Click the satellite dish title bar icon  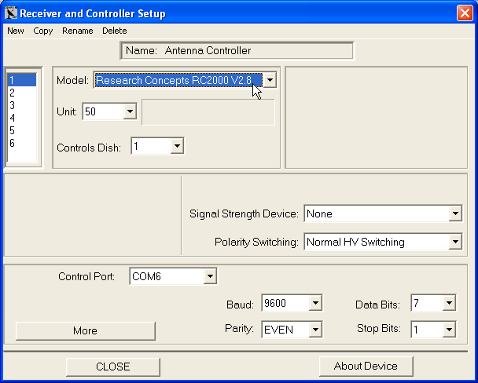click(x=11, y=13)
